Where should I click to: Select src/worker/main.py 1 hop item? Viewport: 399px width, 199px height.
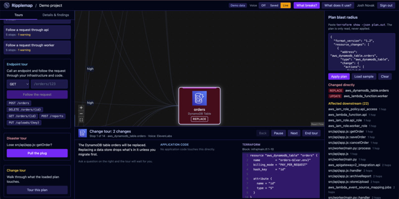tap(343, 159)
